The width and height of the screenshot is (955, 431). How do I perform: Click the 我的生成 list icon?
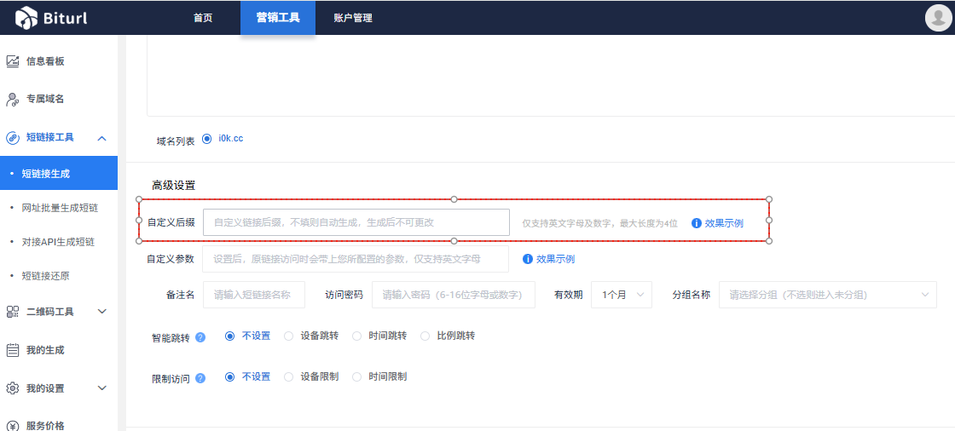(13, 350)
